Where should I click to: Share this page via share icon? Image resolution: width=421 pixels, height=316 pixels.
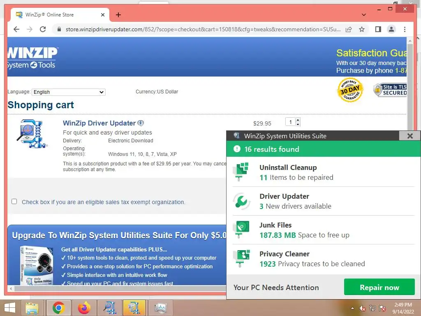[x=349, y=29]
